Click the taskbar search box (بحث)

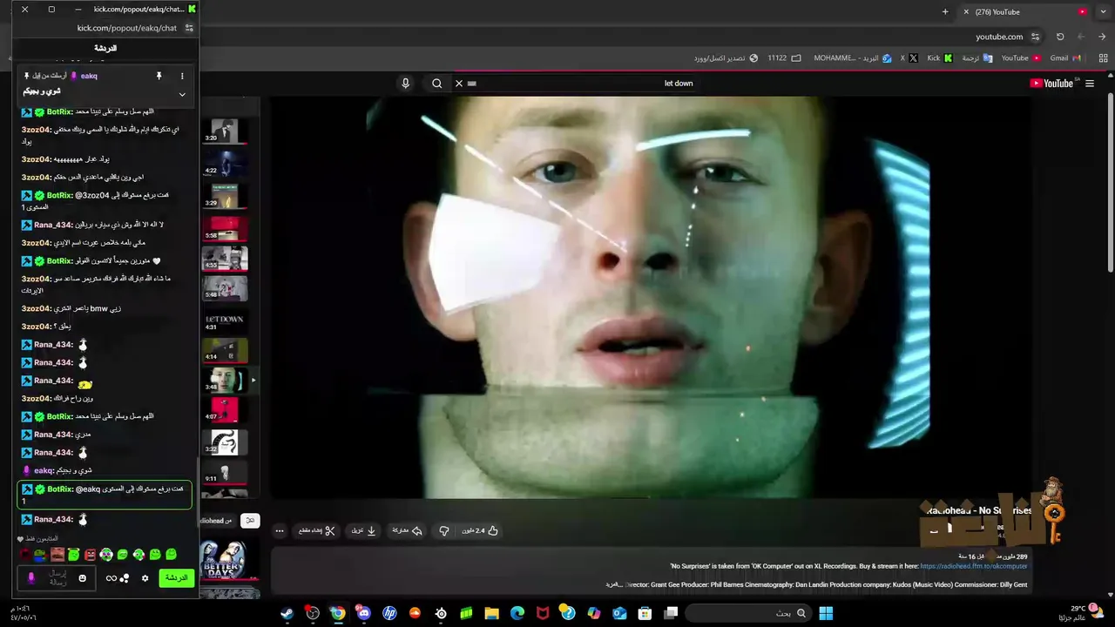[x=747, y=613]
